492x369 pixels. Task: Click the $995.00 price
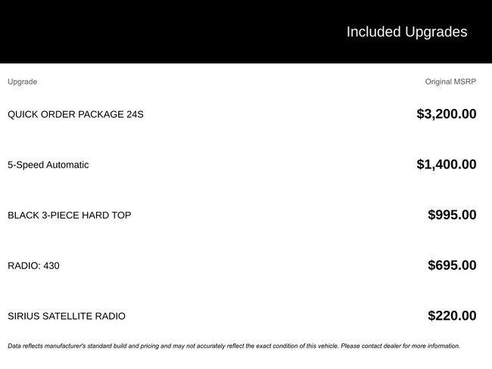pos(452,215)
